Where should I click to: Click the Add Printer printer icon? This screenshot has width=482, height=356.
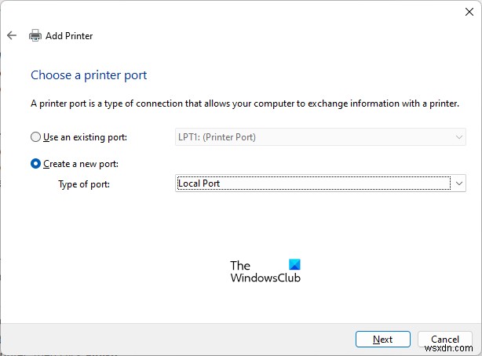(35, 35)
